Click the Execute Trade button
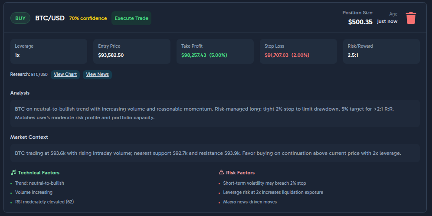The width and height of the screenshot is (432, 216). [x=131, y=18]
